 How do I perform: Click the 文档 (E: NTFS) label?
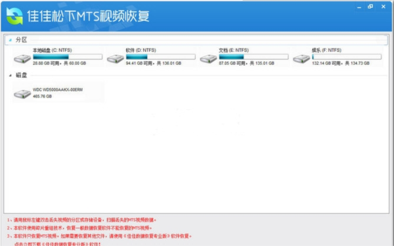[234, 51]
